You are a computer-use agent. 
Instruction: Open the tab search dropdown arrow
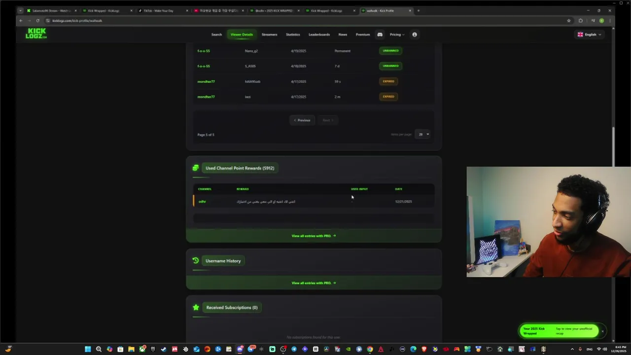[20, 10]
